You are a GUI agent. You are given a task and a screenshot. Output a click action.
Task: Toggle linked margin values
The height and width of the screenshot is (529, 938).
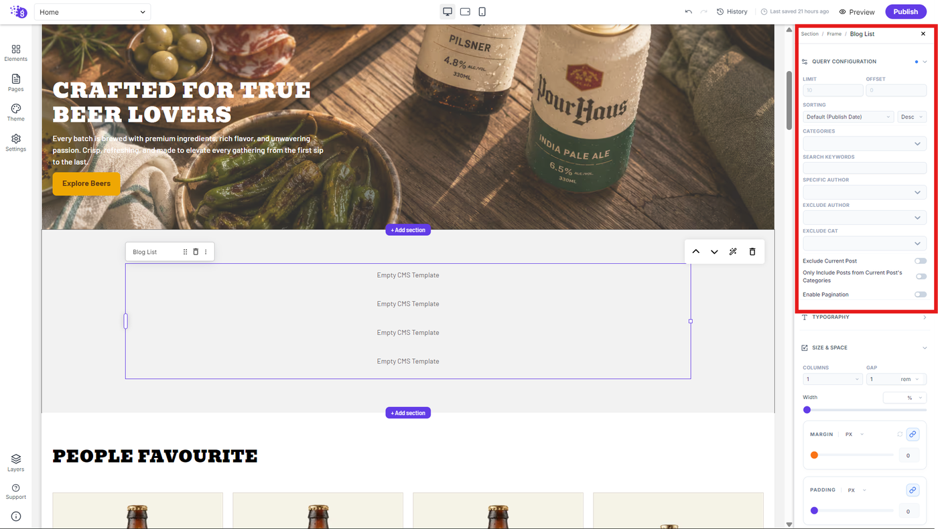pyautogui.click(x=913, y=435)
